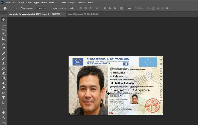Select the Hand tool

click(x=4, y=112)
